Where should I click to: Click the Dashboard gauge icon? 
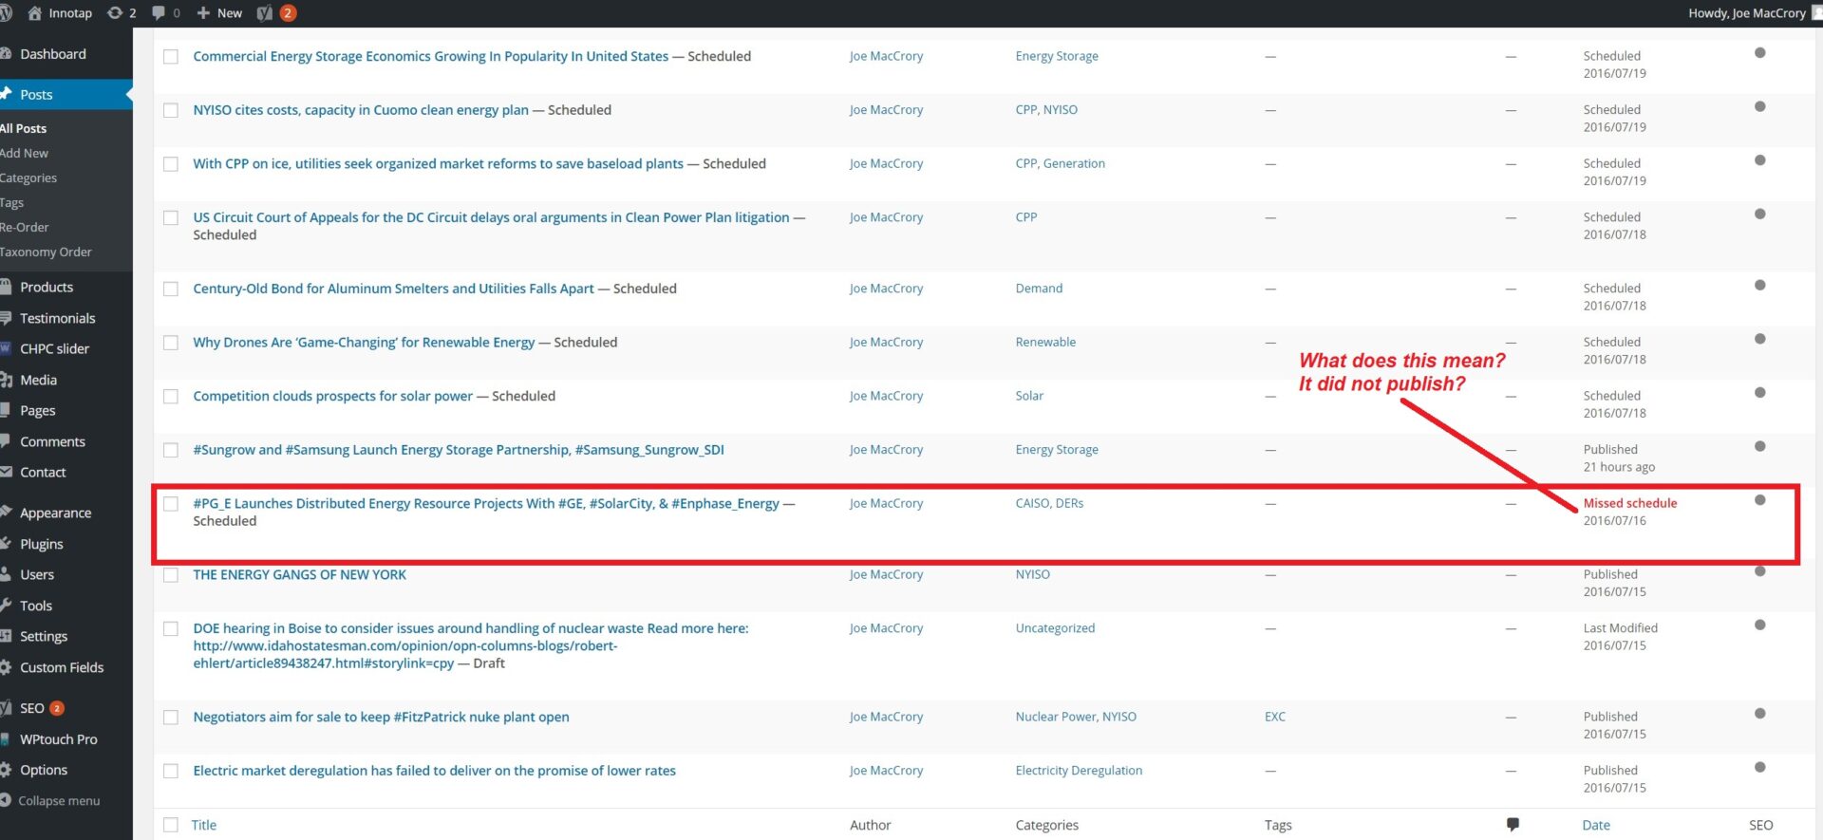(x=6, y=54)
